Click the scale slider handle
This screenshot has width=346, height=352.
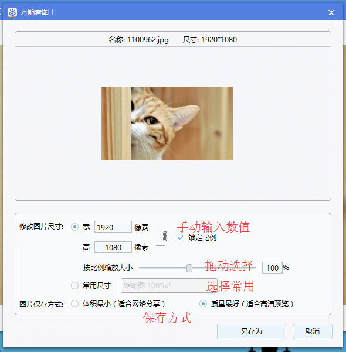tap(189, 268)
